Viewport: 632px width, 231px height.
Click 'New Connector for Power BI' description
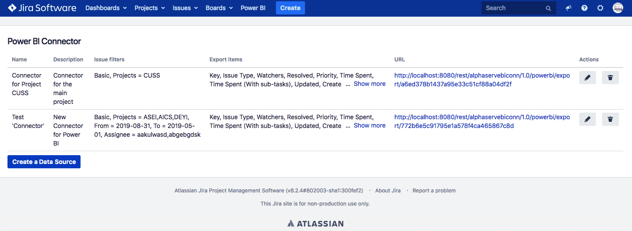[68, 130]
